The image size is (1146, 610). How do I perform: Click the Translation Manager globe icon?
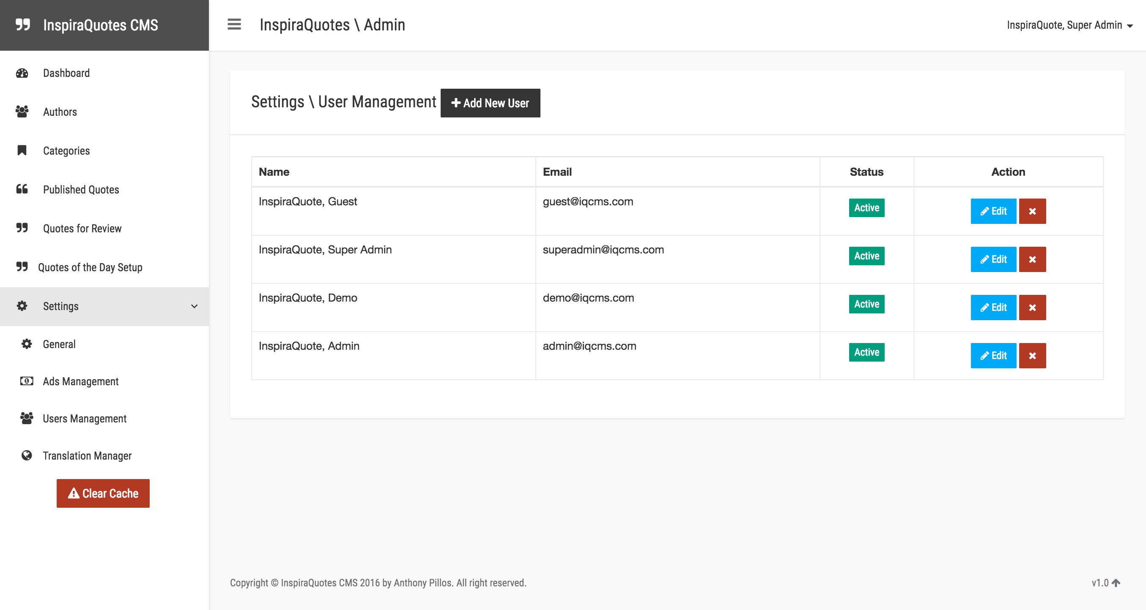(x=27, y=455)
